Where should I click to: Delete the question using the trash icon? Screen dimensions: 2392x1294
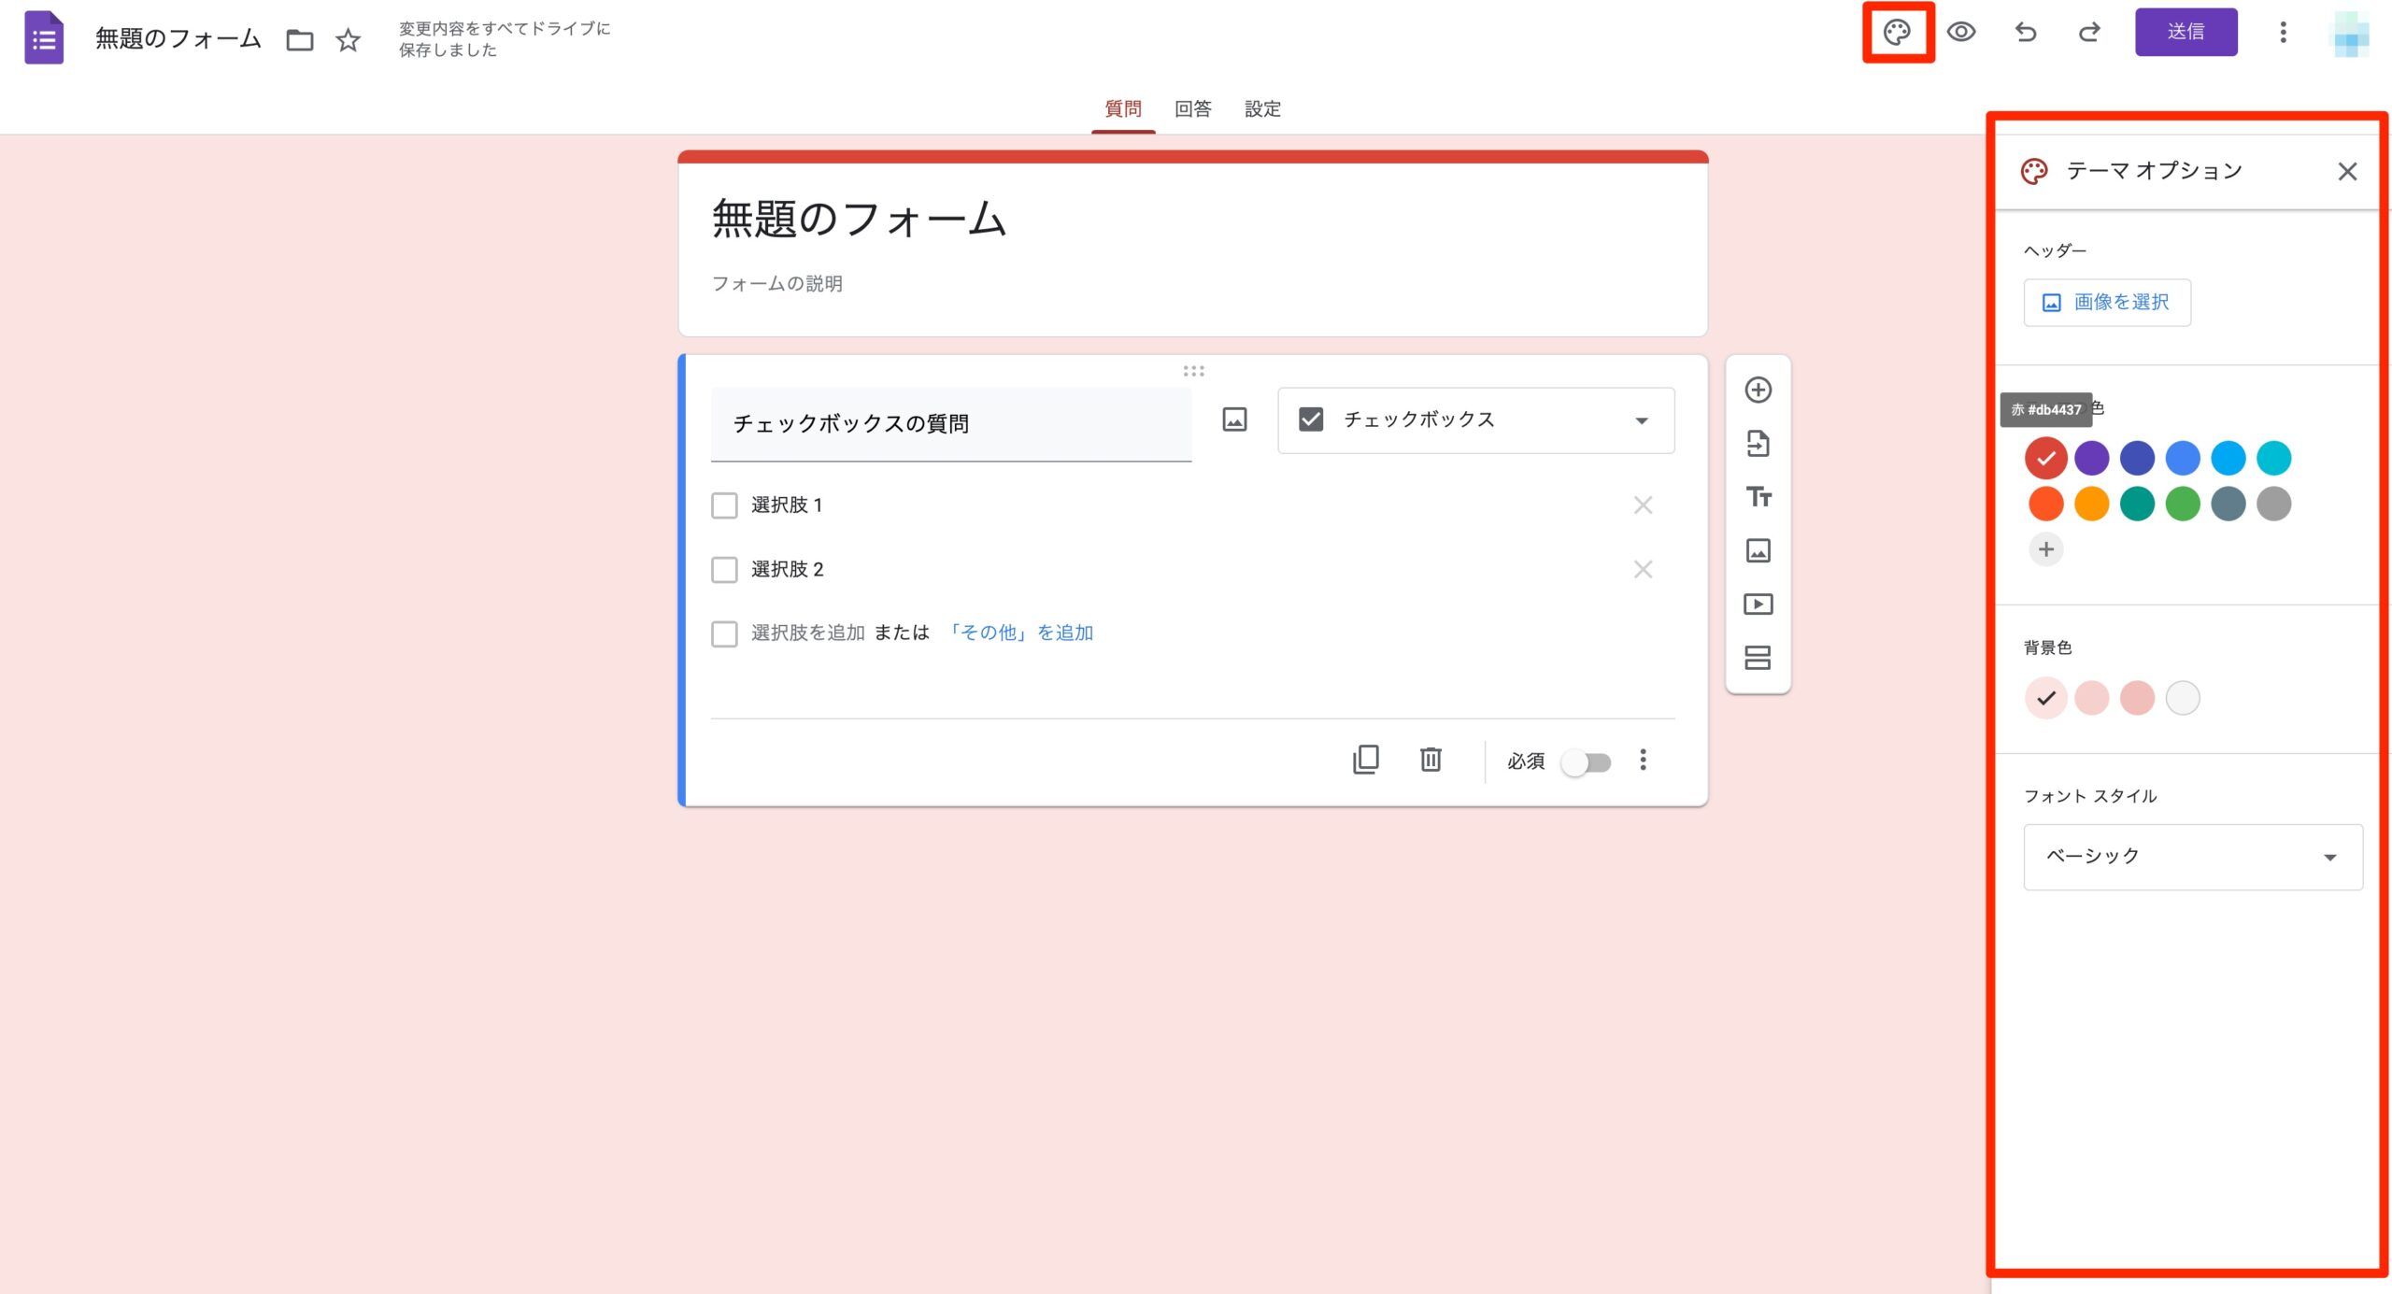click(x=1430, y=760)
